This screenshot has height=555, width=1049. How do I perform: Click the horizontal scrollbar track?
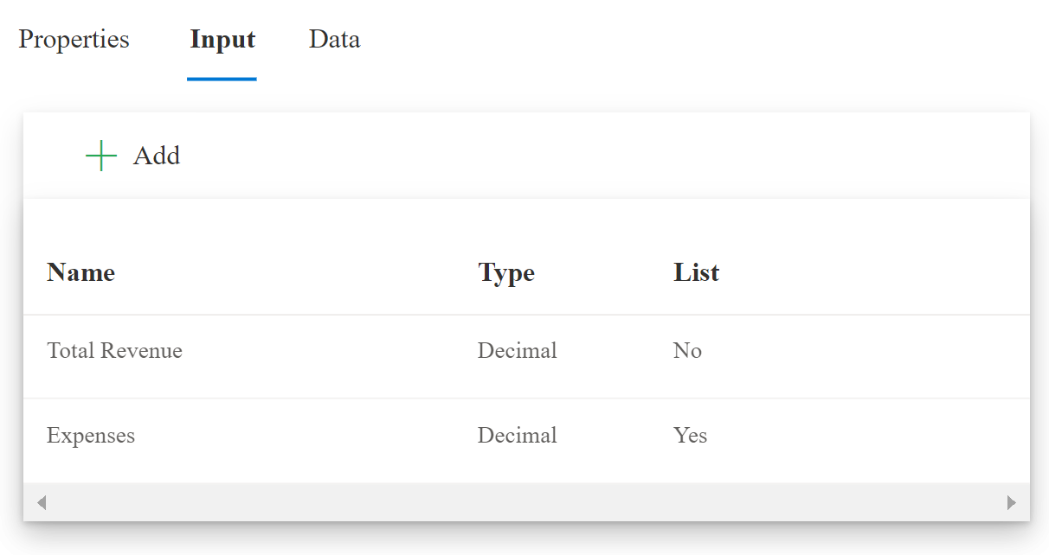(x=525, y=502)
